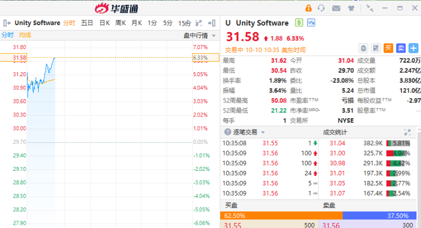Click the 最高 value 31.62
This screenshot has width=421, height=228.
point(278,61)
